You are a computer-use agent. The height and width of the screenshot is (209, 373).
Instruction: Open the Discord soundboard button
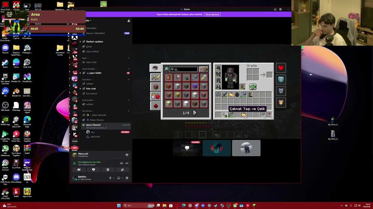(122, 170)
